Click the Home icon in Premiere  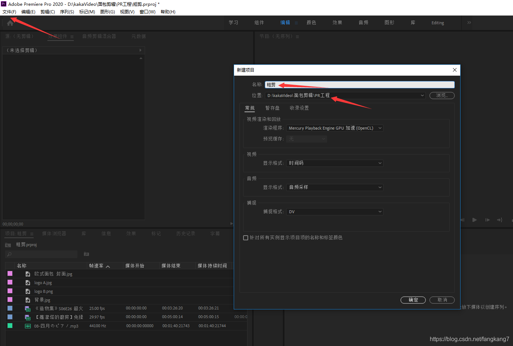pyautogui.click(x=10, y=23)
